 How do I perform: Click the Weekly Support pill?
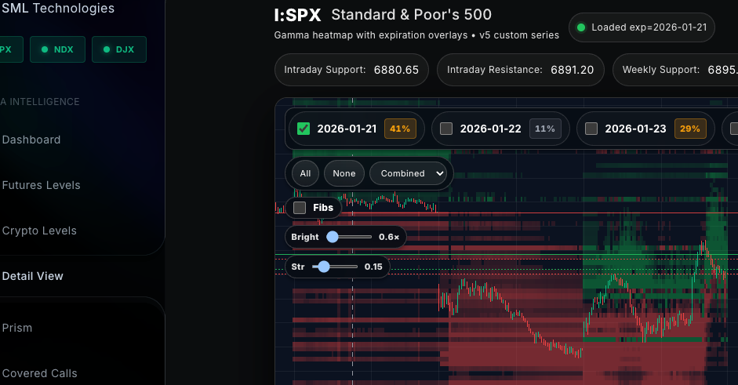coord(676,70)
